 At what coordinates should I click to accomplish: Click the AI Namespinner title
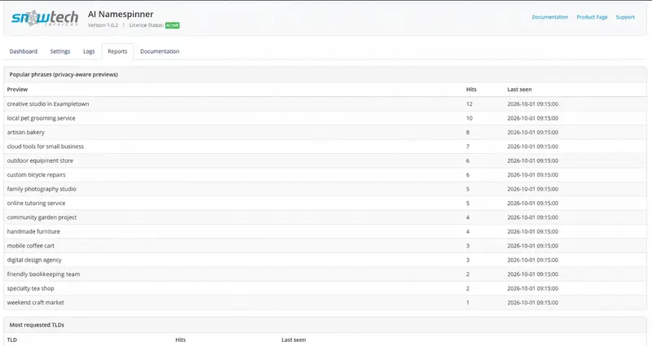[x=121, y=14]
